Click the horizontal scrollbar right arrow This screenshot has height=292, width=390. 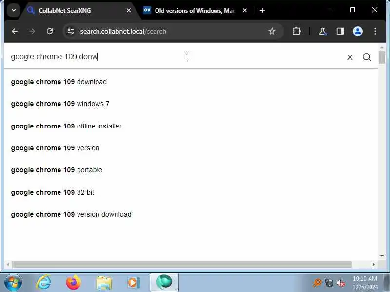coord(373,265)
